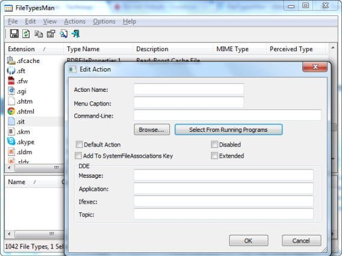
Task: Check Add To SystemFileAssociations Key
Action: click(78, 155)
